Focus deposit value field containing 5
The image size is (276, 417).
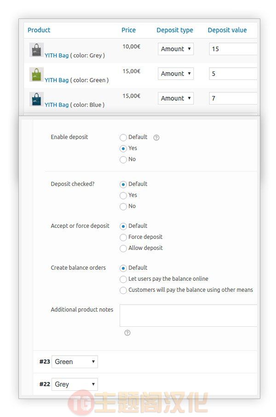point(233,74)
